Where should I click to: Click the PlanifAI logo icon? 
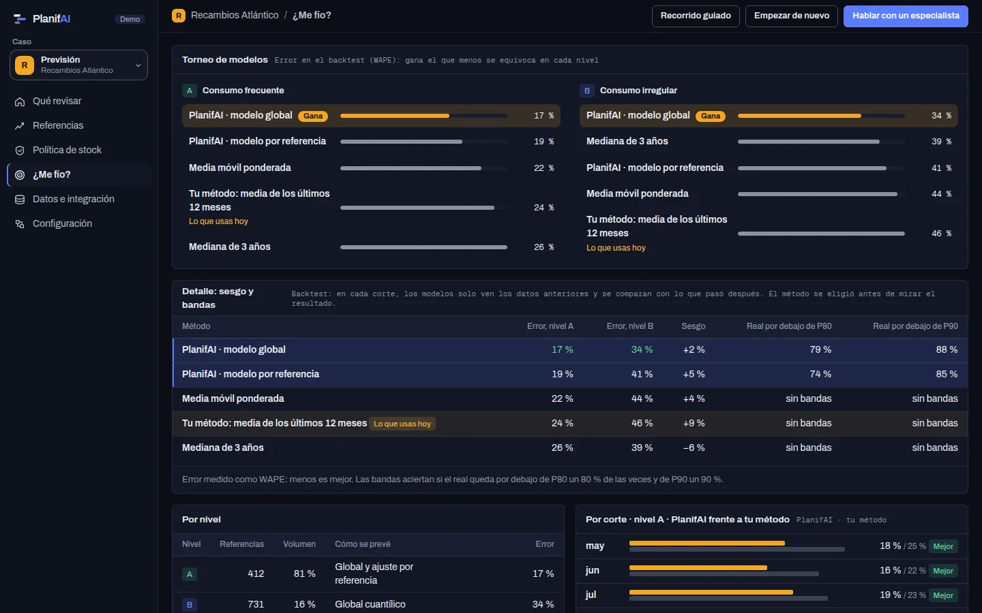click(20, 19)
